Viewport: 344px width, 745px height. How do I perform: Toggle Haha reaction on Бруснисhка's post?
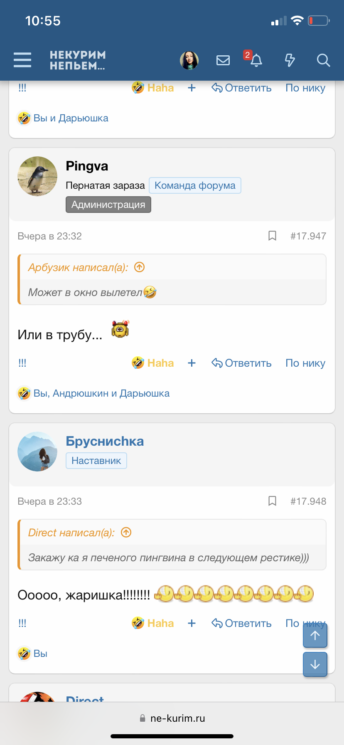160,623
